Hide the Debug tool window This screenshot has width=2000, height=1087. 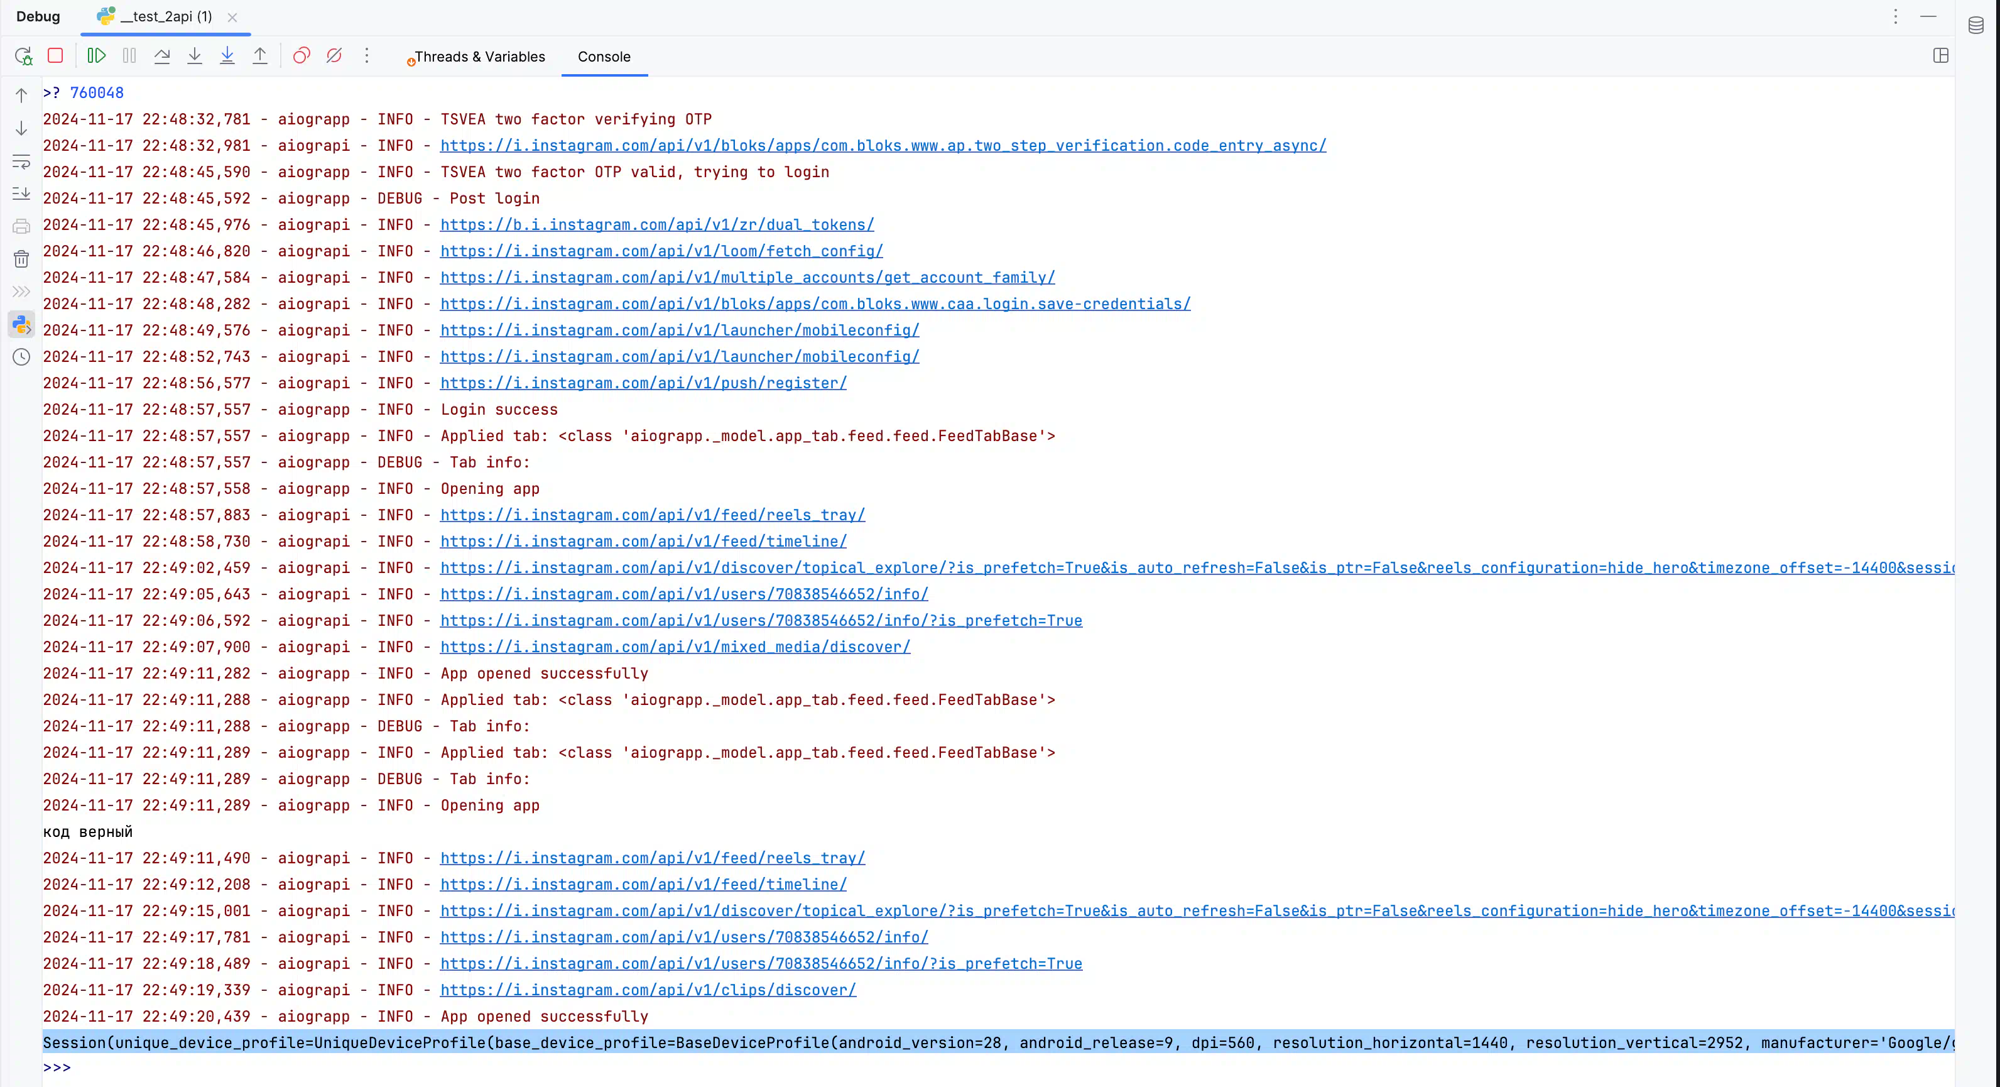(1928, 16)
